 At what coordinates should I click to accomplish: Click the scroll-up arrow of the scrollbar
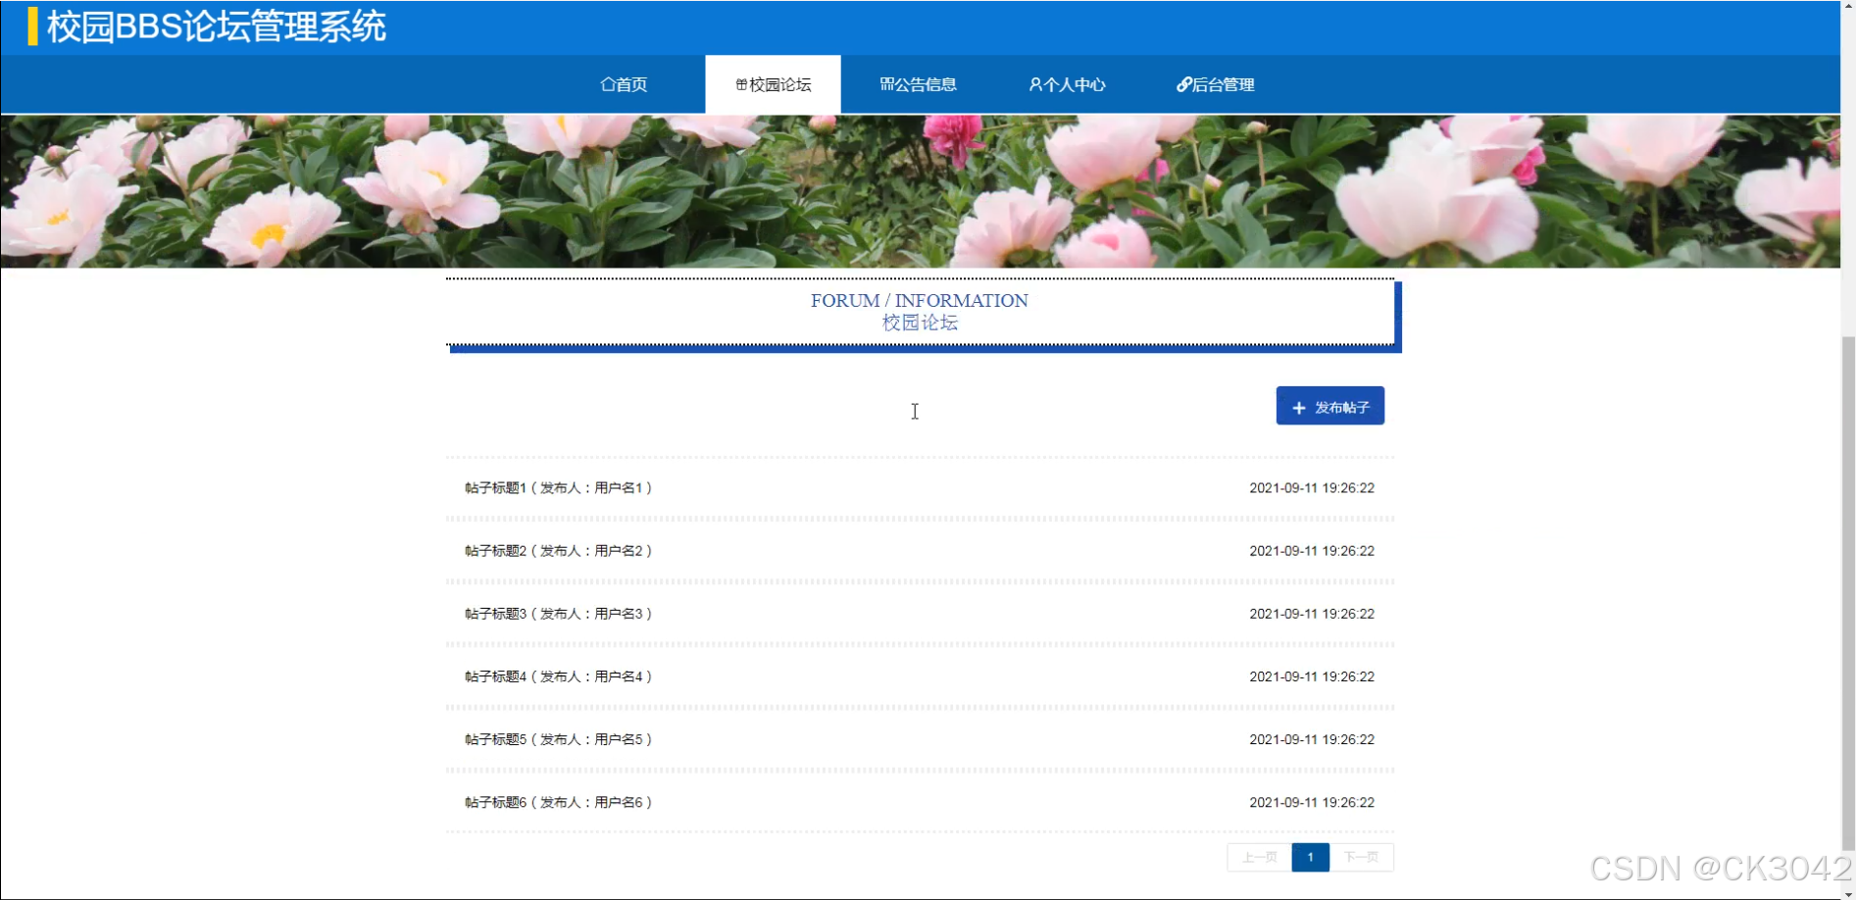[x=1847, y=7]
